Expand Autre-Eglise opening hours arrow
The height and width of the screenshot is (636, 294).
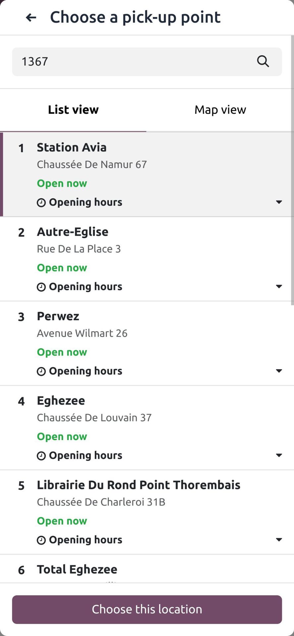279,287
